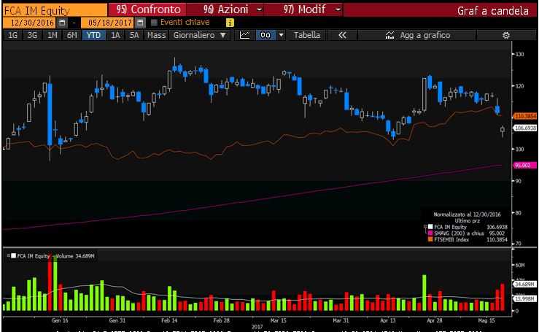
Task: Expand the Giornaliero frequency dropdown
Action: (200, 35)
